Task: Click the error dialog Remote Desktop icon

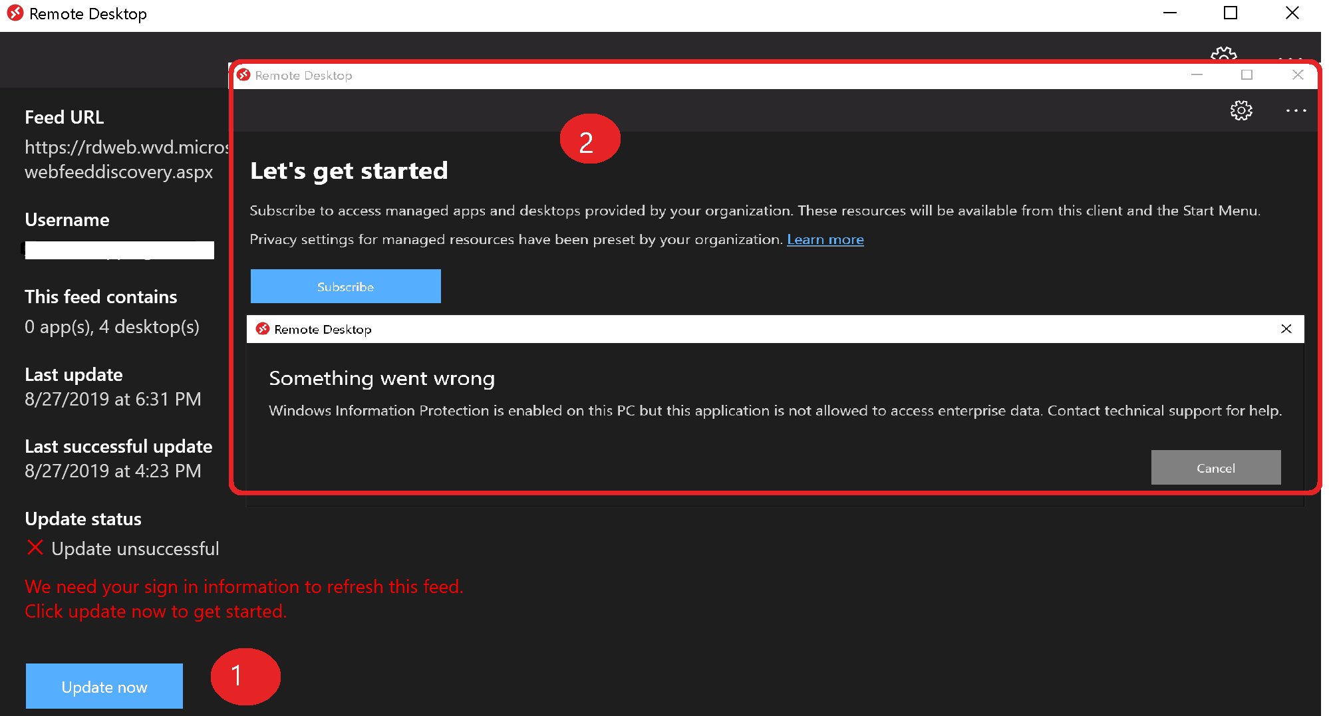Action: pyautogui.click(x=263, y=329)
